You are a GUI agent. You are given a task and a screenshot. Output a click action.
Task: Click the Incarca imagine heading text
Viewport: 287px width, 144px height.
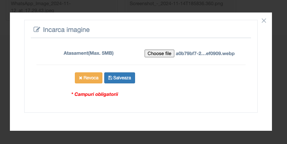(66, 30)
